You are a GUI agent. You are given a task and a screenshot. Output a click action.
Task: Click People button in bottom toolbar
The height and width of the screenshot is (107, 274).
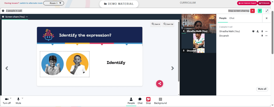pyautogui.click(x=131, y=101)
